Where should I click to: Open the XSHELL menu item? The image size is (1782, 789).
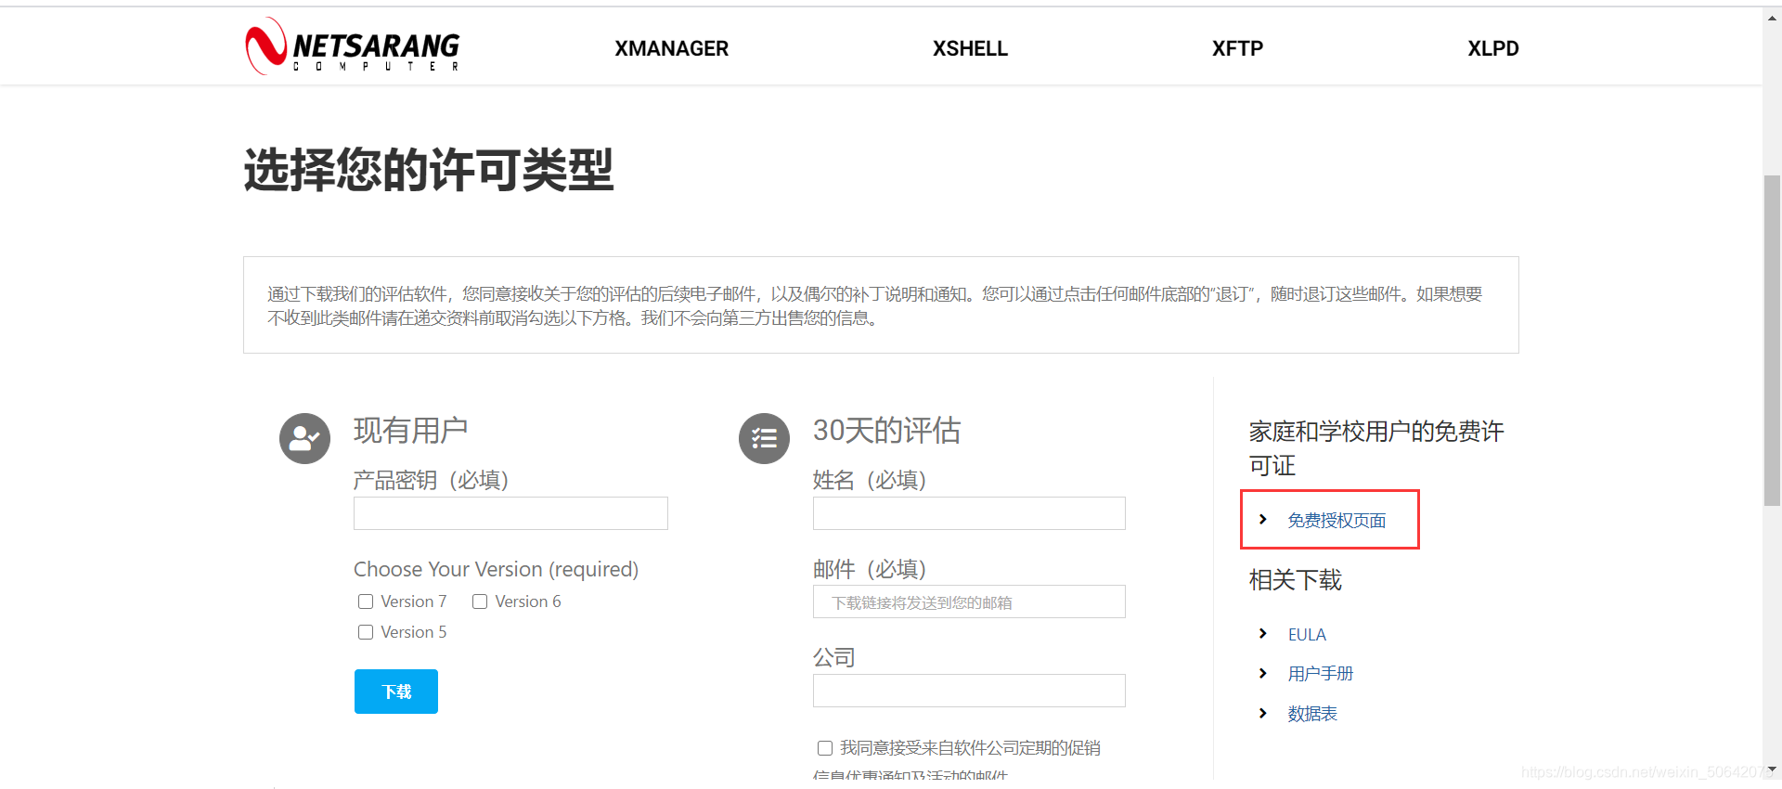coord(970,48)
